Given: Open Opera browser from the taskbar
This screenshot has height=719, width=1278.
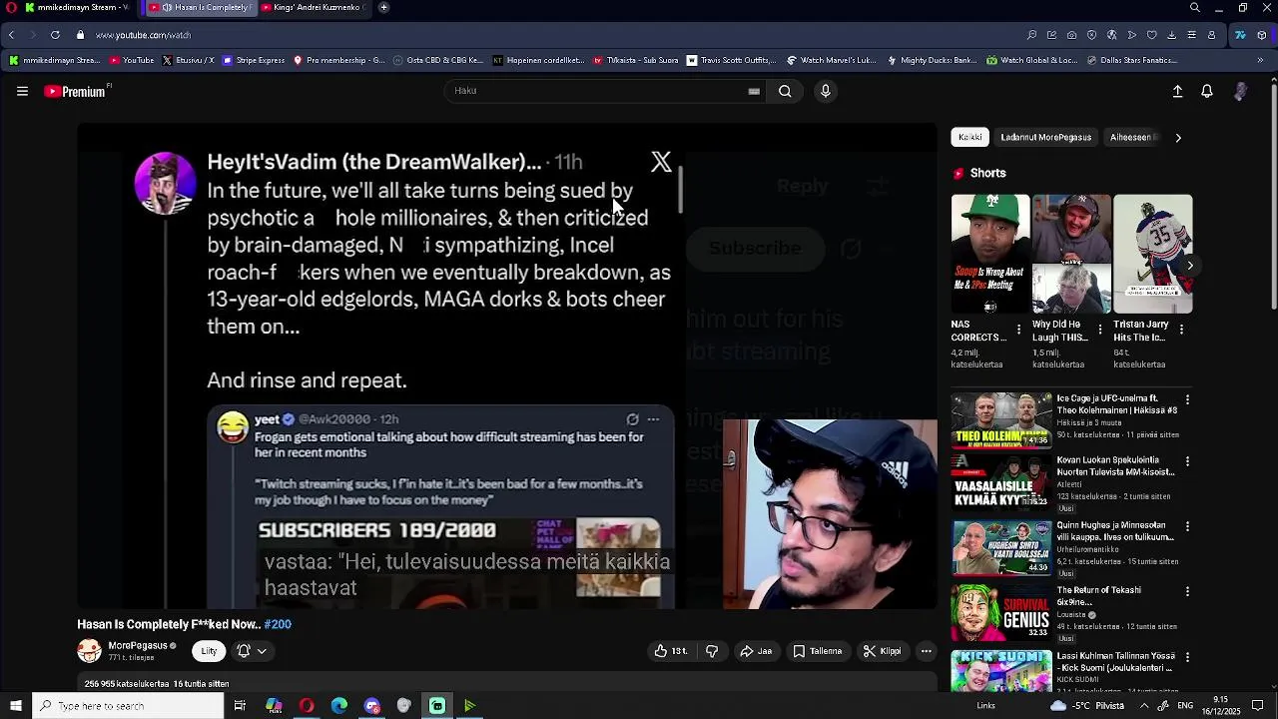Looking at the screenshot, I should pos(307,706).
